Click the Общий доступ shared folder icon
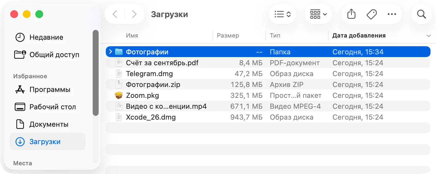Viewport: 436px width, 174px height. (20, 55)
